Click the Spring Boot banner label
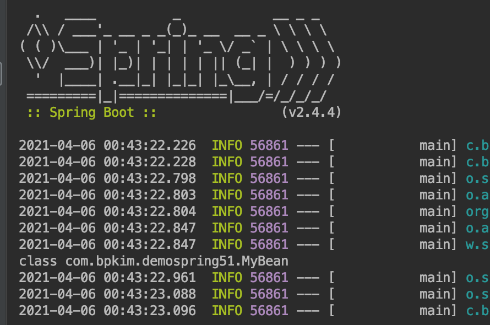490x325 pixels. 92,112
